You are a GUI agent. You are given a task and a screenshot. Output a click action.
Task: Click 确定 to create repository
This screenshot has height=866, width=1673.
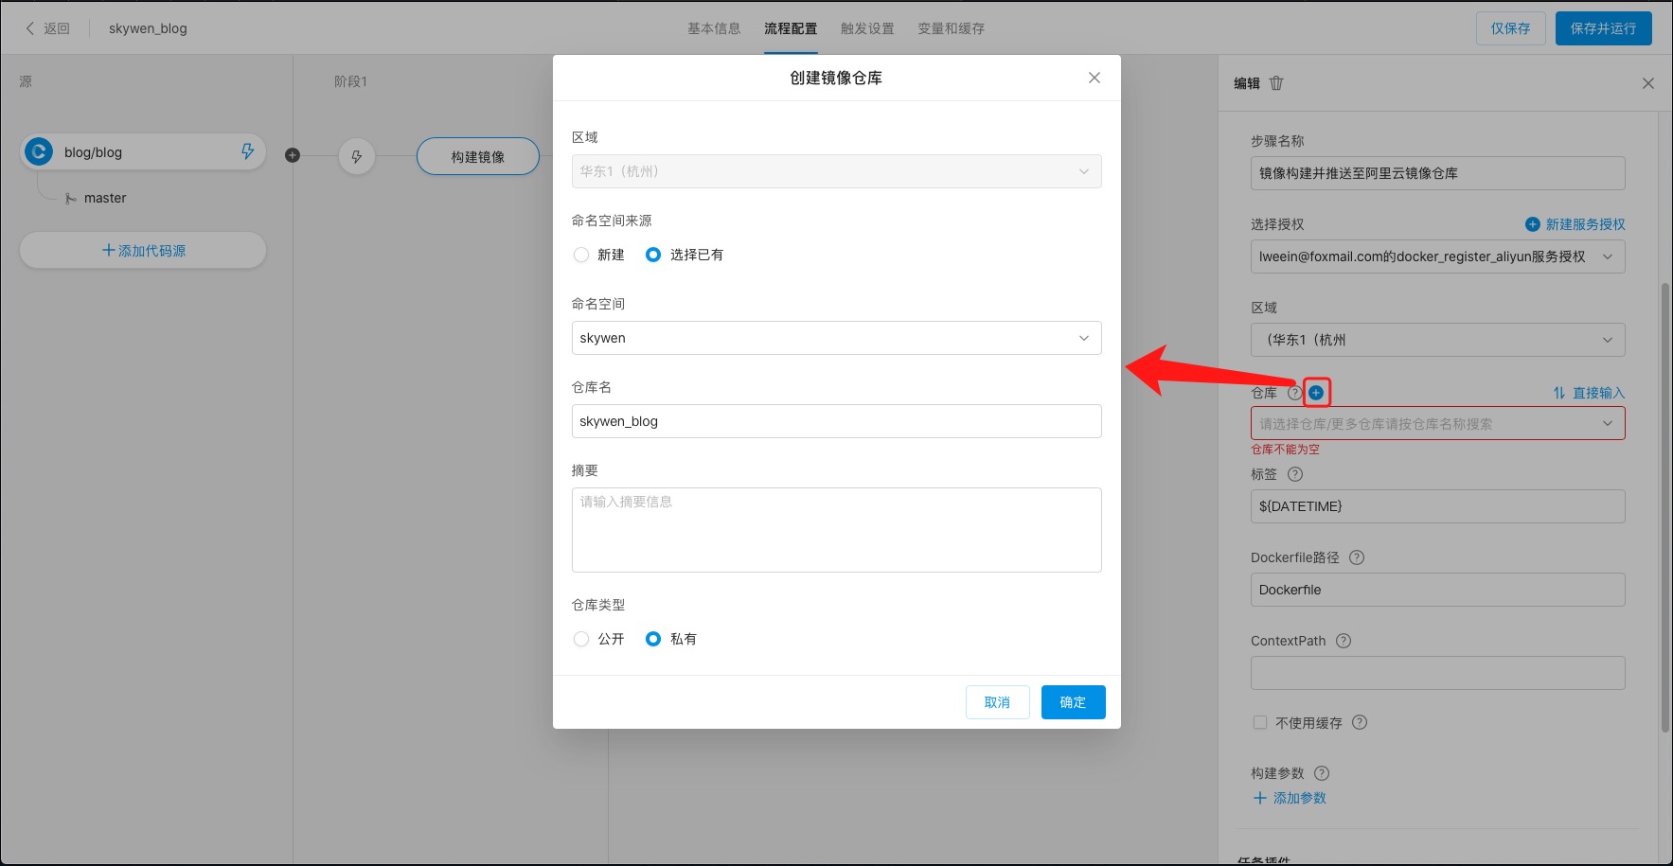1074,702
